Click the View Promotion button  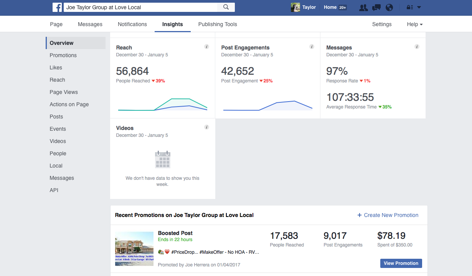pyautogui.click(x=401, y=263)
